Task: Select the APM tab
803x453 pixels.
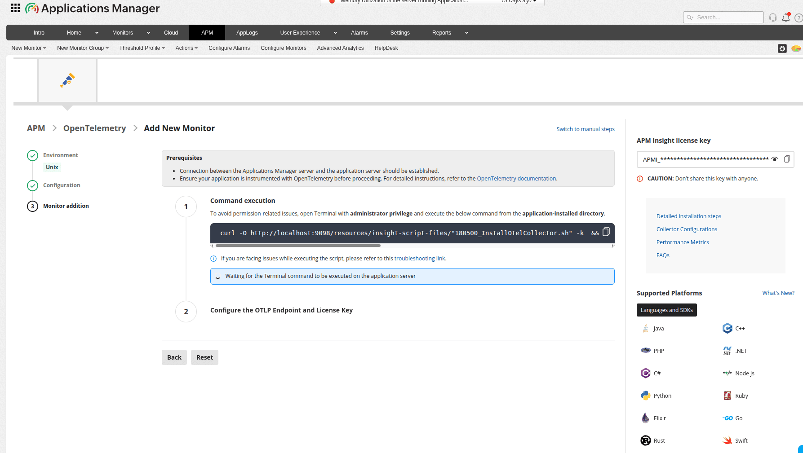Action: pos(207,33)
